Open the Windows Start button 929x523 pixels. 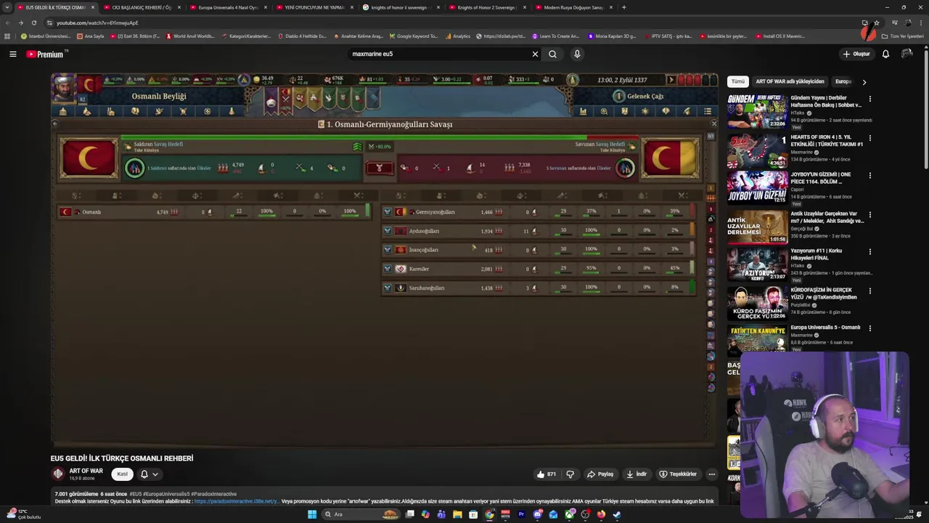coord(312,514)
